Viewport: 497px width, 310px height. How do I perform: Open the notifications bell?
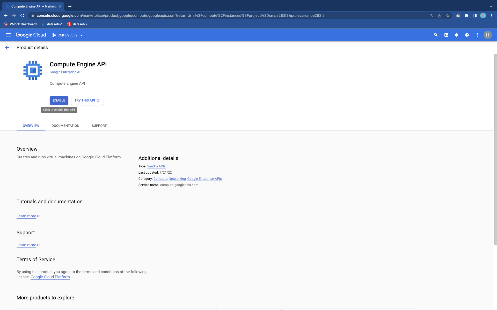coord(457,35)
